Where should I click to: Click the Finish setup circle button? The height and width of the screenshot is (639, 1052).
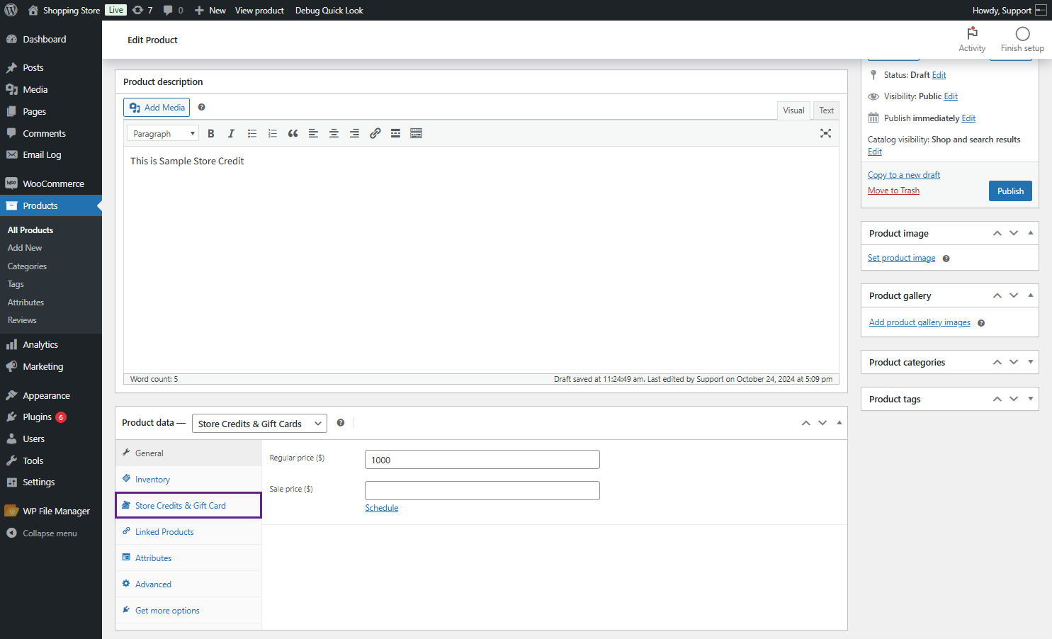(1022, 40)
